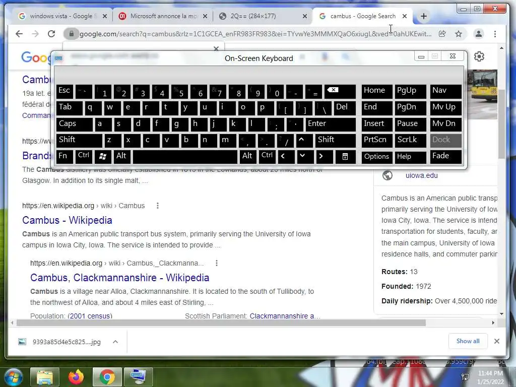Viewport: 516px width, 387px height.
Task: Click the address bar URL field
Action: [x=255, y=34]
